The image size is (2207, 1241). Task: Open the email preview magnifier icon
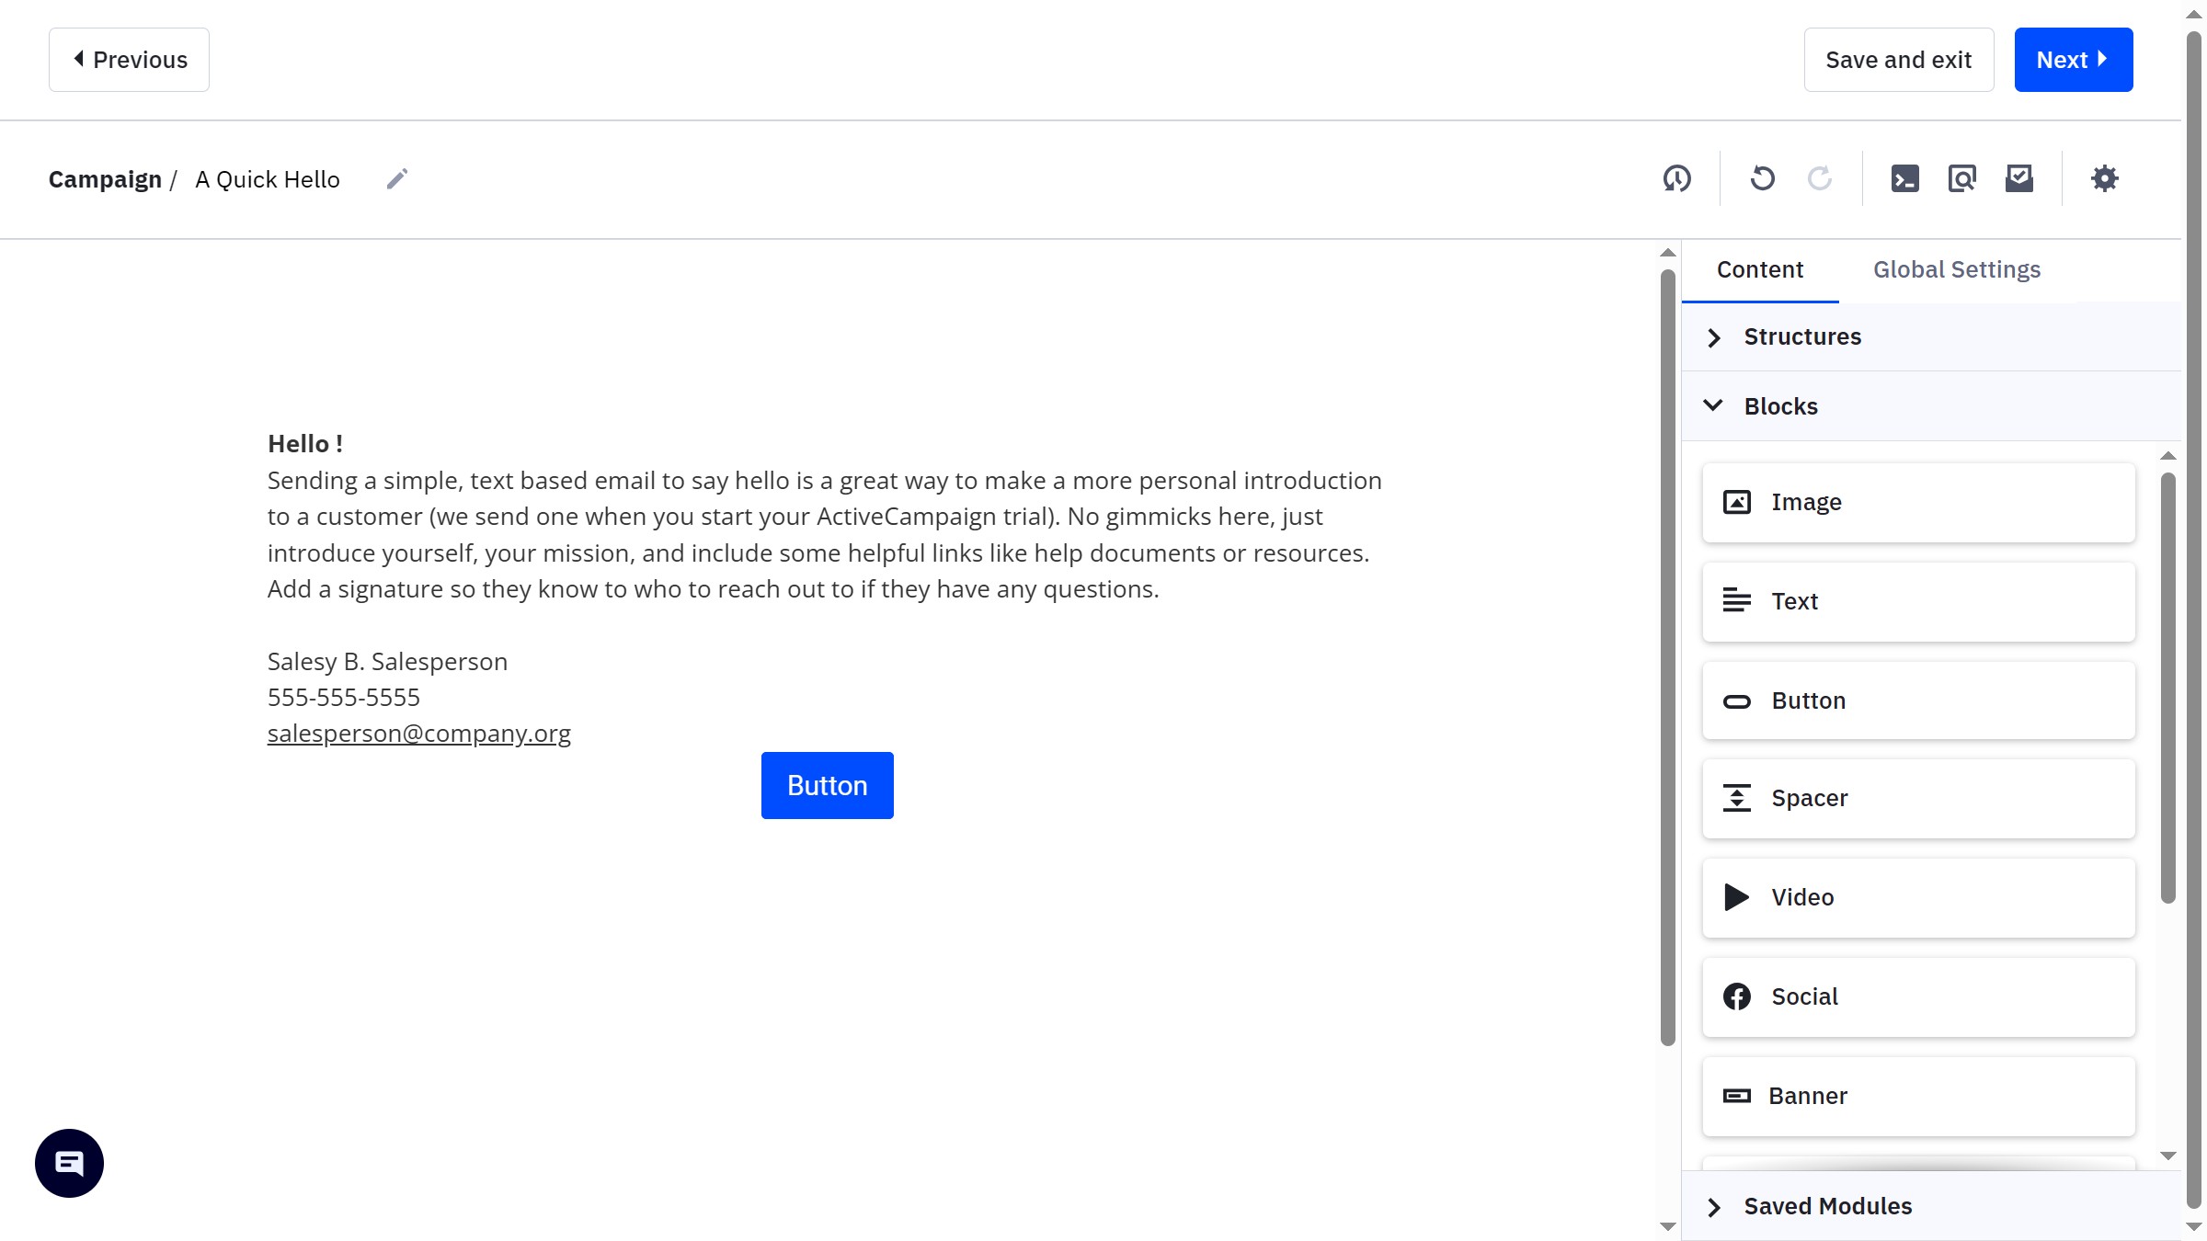(x=1961, y=178)
